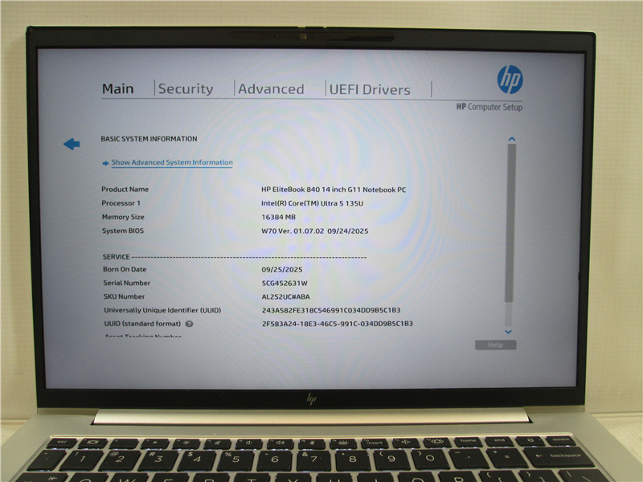This screenshot has width=643, height=482.
Task: Click the scroll up chevron
Action: click(x=511, y=139)
